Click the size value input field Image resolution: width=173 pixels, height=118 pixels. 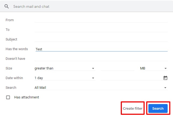[x=117, y=68]
